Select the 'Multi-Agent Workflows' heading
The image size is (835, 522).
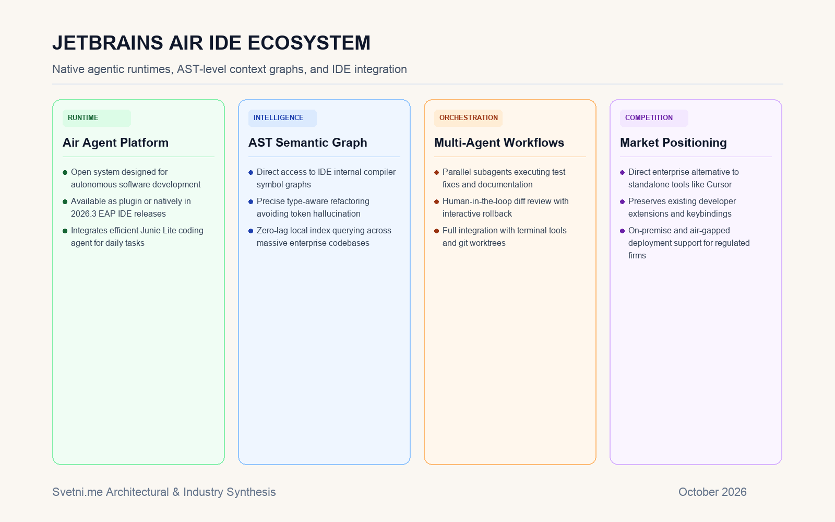(499, 143)
